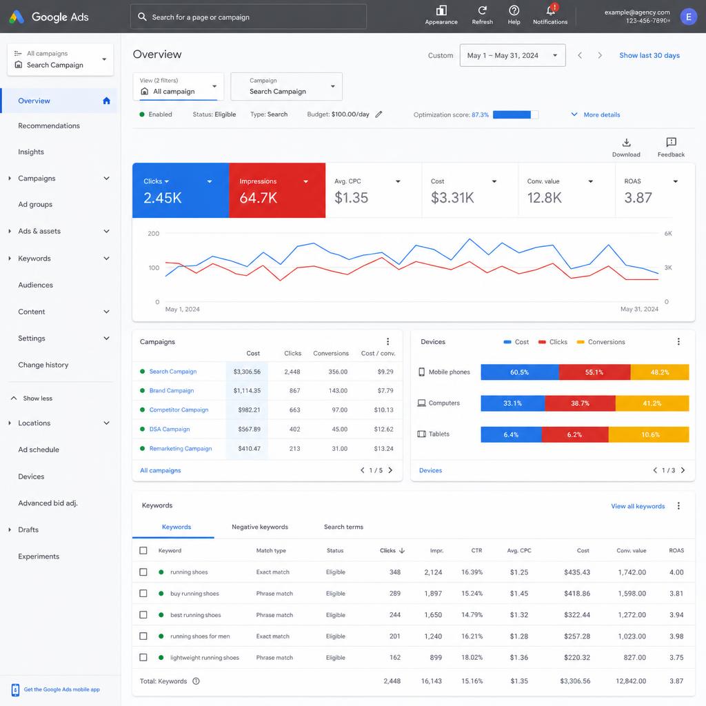Open the Help icon

[x=514, y=10]
